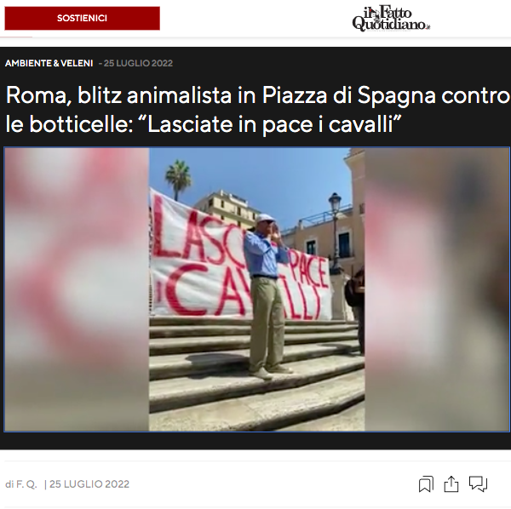The height and width of the screenshot is (509, 511).
Task: Click the author F. Q. byline
Action: pos(21,484)
